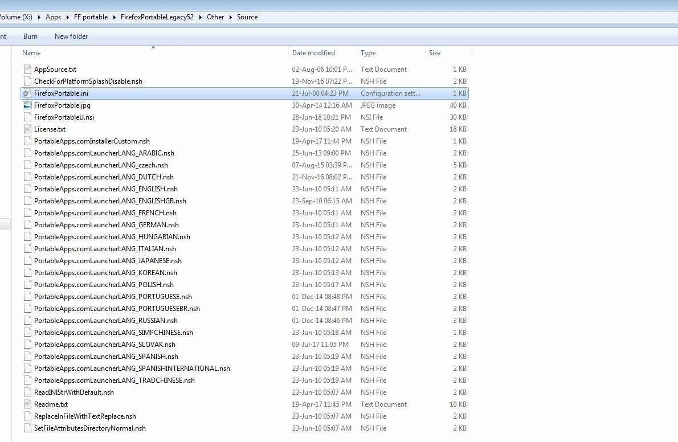
Task: Expand breadcrumb arrow after Other
Action: point(231,17)
